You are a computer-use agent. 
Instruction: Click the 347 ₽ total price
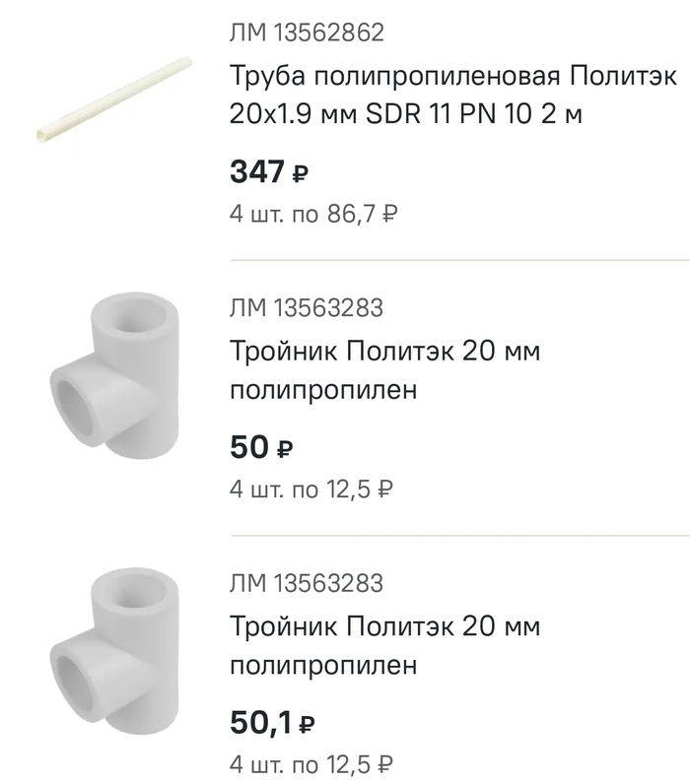[x=269, y=173]
